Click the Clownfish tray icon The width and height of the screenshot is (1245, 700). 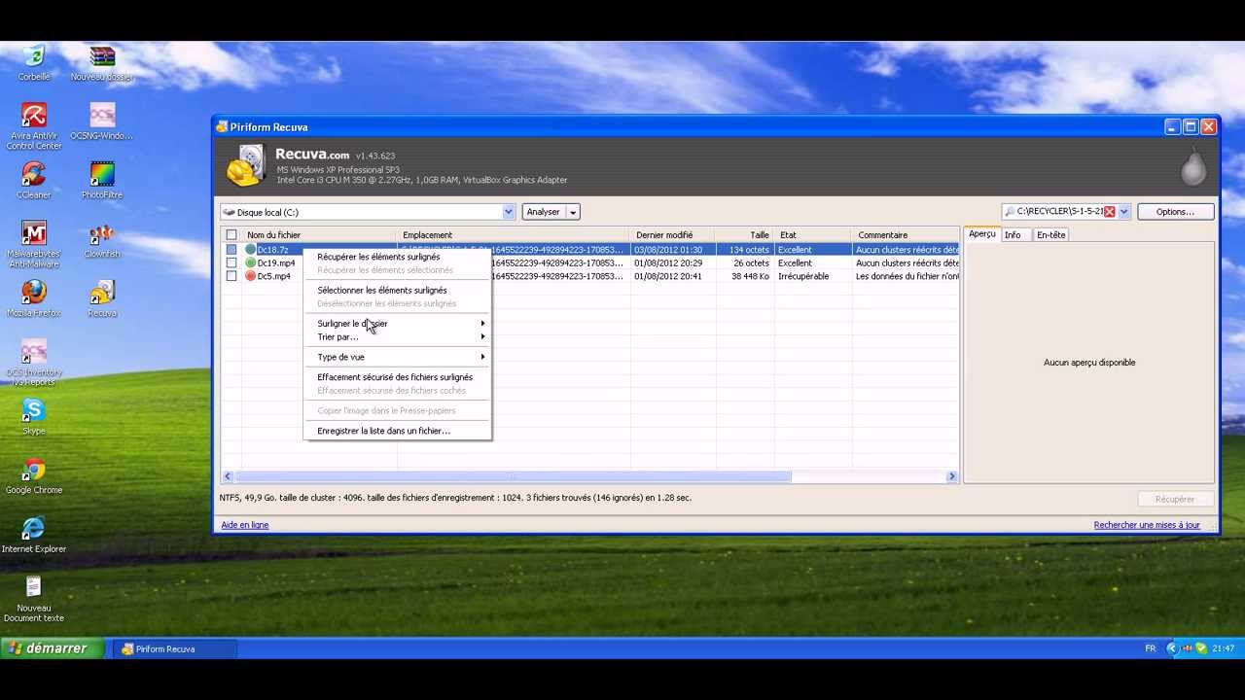(1187, 648)
